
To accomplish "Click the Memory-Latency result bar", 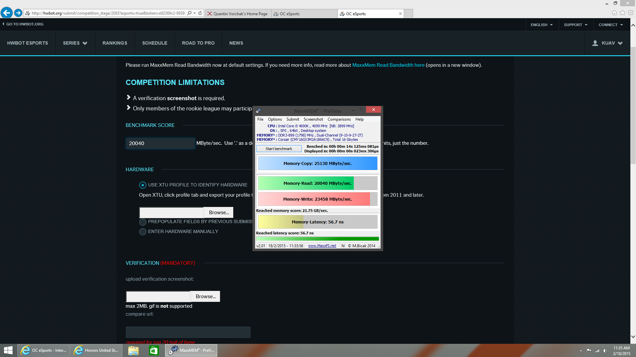I will [x=317, y=222].
